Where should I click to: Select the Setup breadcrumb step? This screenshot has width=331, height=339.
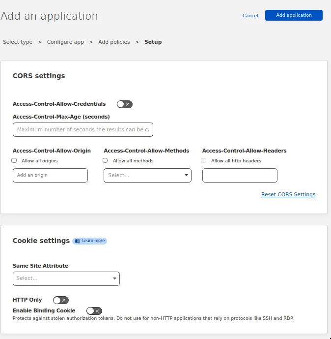point(153,42)
